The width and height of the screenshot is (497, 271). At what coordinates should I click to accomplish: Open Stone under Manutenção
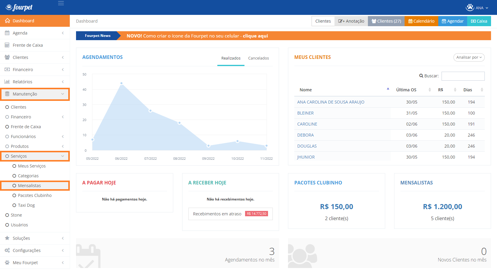pyautogui.click(x=14, y=215)
